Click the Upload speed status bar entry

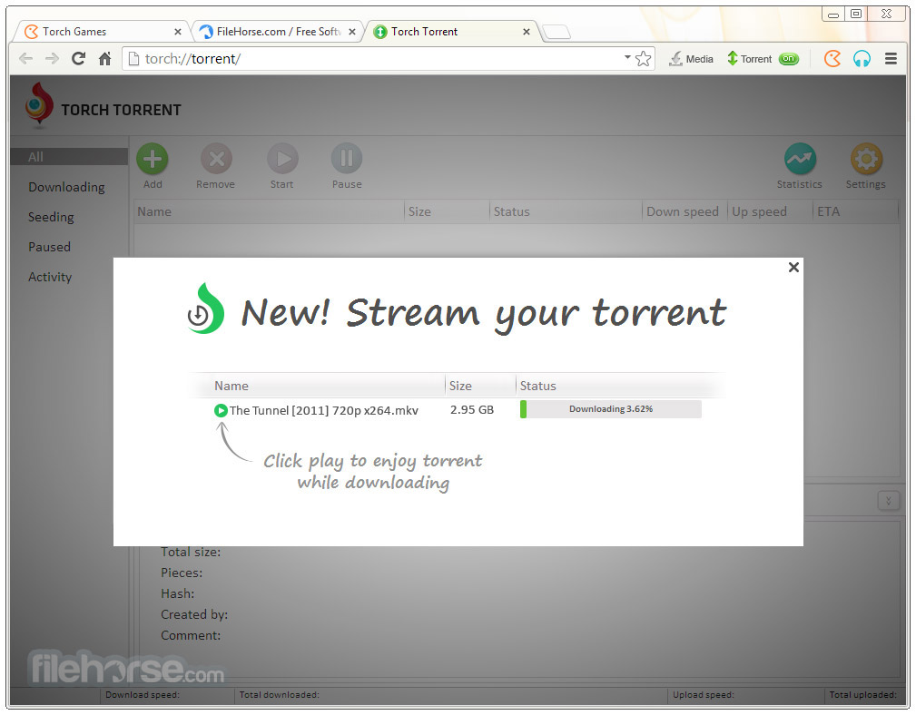click(x=704, y=694)
